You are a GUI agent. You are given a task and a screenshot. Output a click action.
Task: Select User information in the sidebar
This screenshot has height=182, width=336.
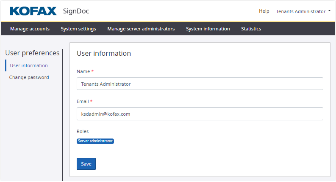[29, 65]
